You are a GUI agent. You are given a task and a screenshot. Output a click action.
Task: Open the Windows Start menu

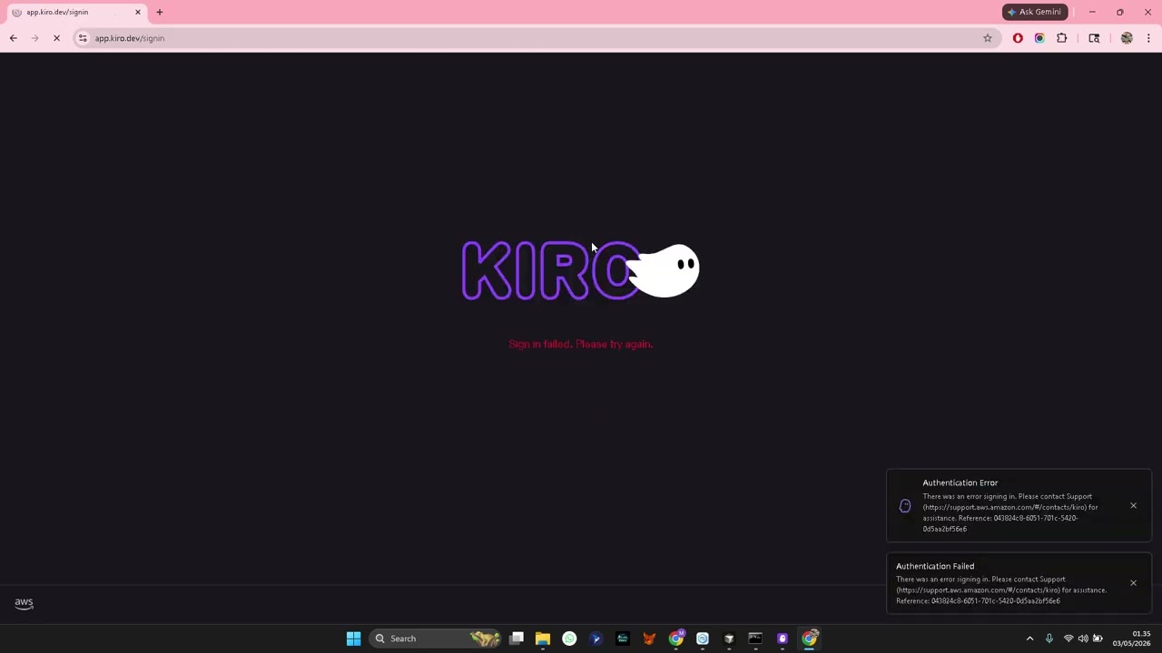[x=353, y=638]
